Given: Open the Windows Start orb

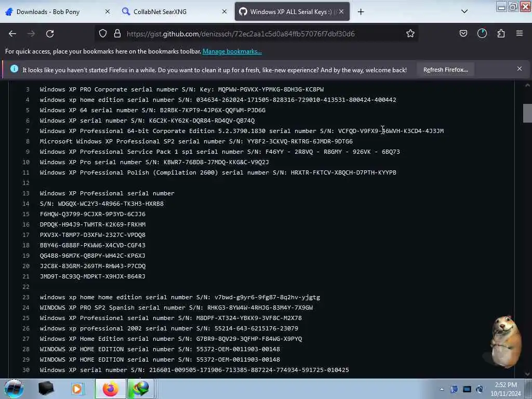Looking at the screenshot, I should 14,389.
